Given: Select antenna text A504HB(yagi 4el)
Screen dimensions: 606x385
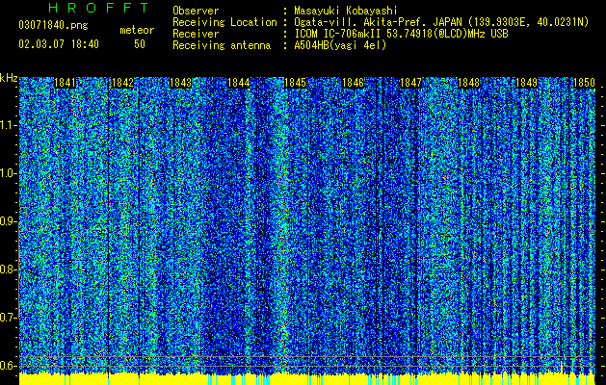Looking at the screenshot, I should click(x=340, y=45).
